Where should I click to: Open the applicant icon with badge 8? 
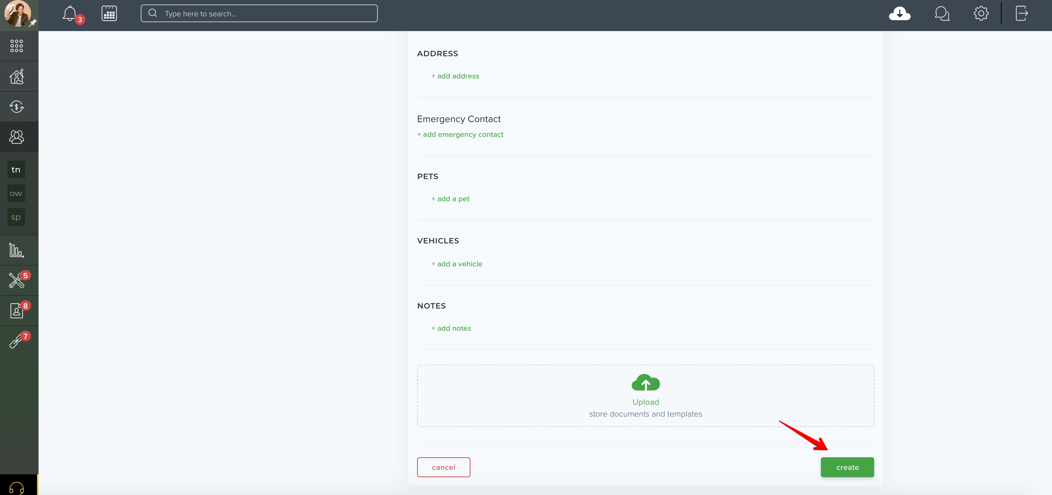pyautogui.click(x=17, y=310)
